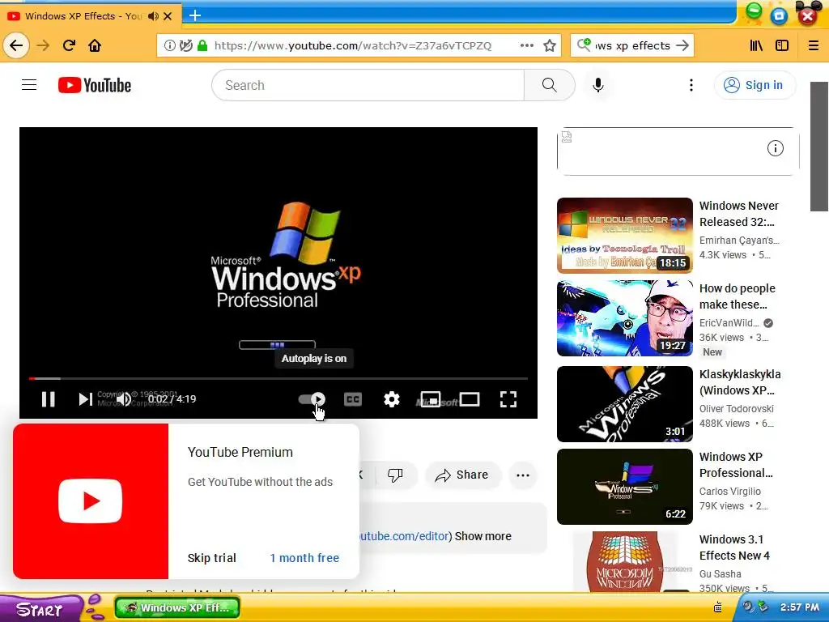
Task: Open YouTube guide hamburger menu
Action: [29, 84]
